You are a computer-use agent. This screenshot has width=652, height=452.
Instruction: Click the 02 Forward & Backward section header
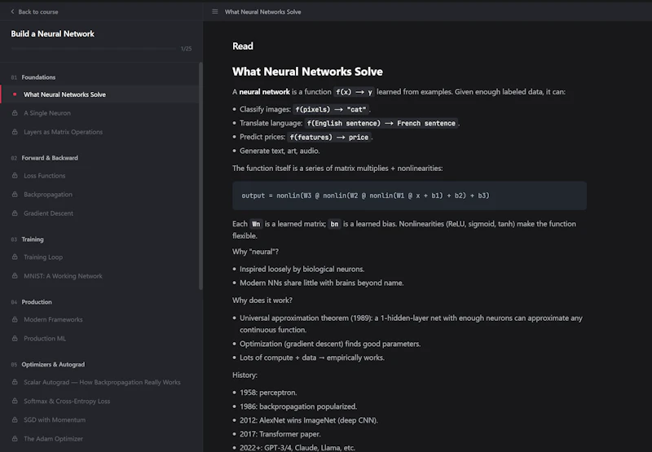(45, 158)
